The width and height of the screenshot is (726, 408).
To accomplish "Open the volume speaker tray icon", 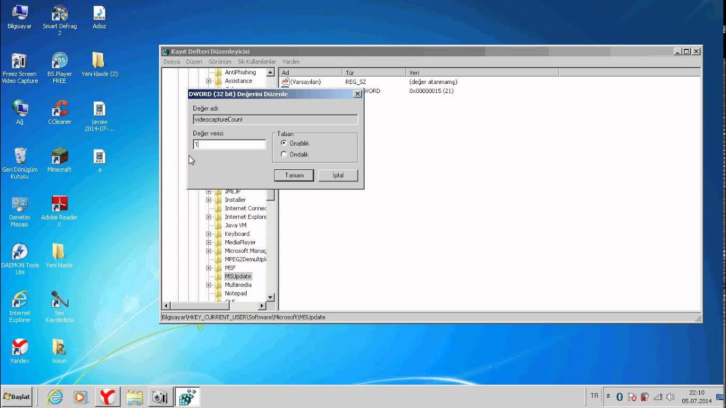I will (x=670, y=397).
